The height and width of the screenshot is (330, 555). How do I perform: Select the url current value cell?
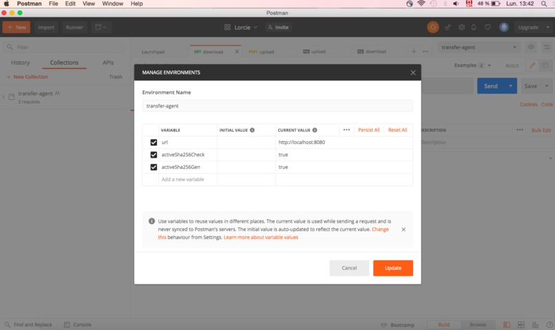click(344, 143)
